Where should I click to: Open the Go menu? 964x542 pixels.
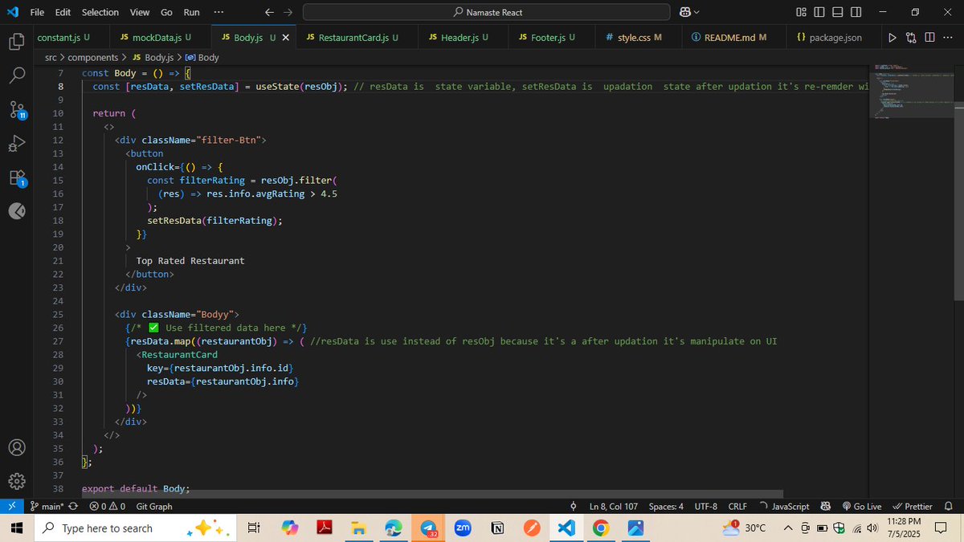point(166,12)
